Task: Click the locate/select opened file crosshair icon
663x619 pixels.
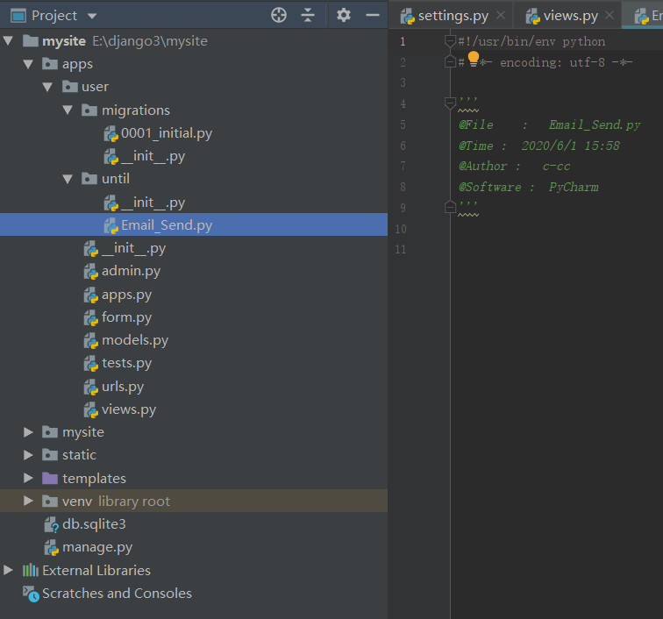Action: click(x=279, y=15)
